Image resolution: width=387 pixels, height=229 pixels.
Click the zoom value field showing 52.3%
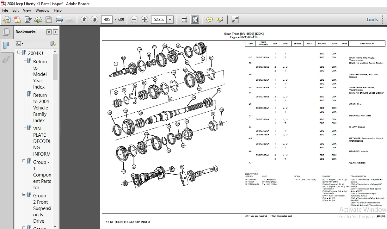tap(159, 20)
